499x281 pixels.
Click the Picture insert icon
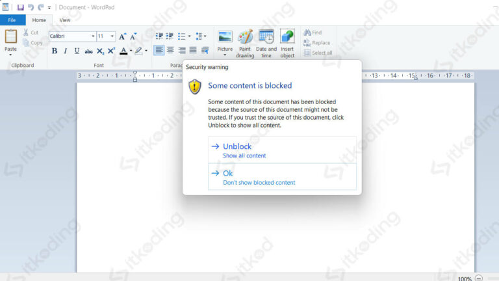tap(225, 36)
